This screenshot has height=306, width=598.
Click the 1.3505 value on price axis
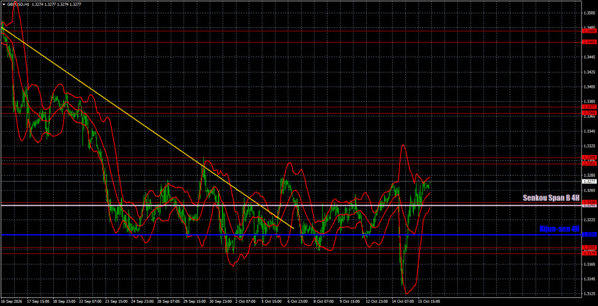589,13
